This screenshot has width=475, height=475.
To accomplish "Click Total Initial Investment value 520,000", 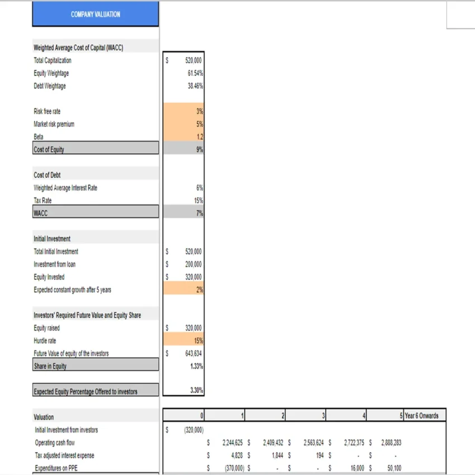I will 193,251.
